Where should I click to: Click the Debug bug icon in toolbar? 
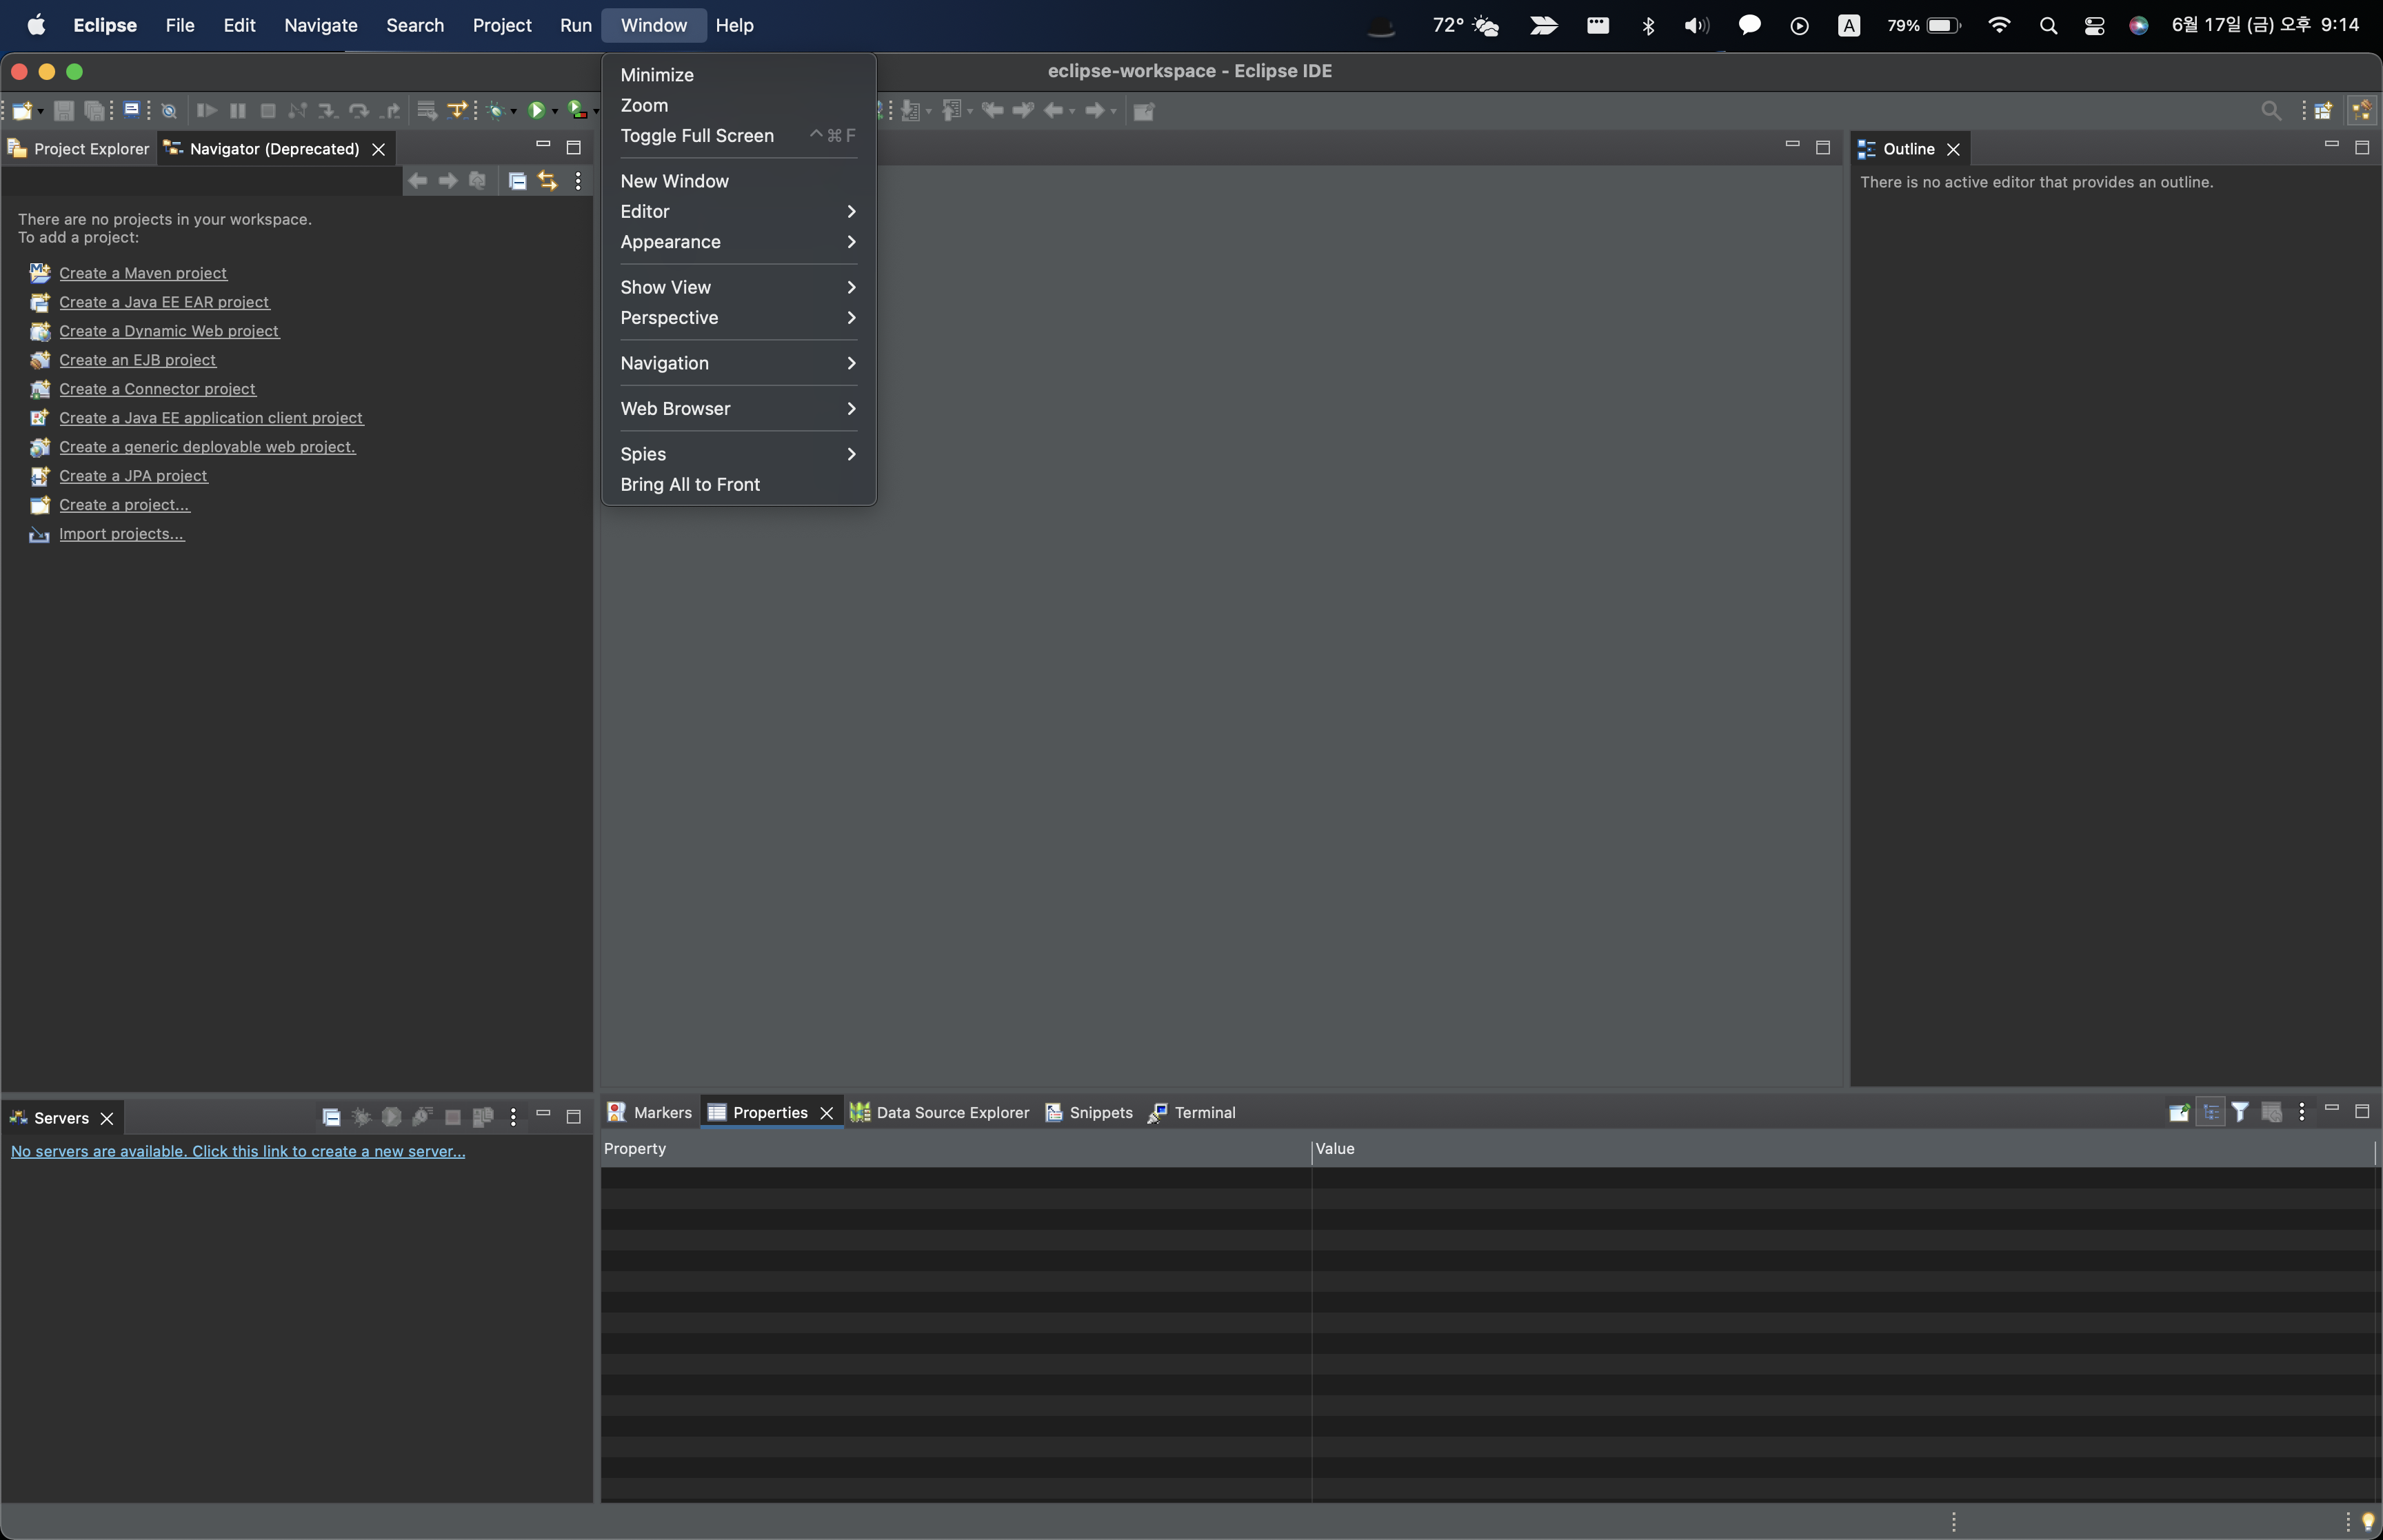click(495, 111)
